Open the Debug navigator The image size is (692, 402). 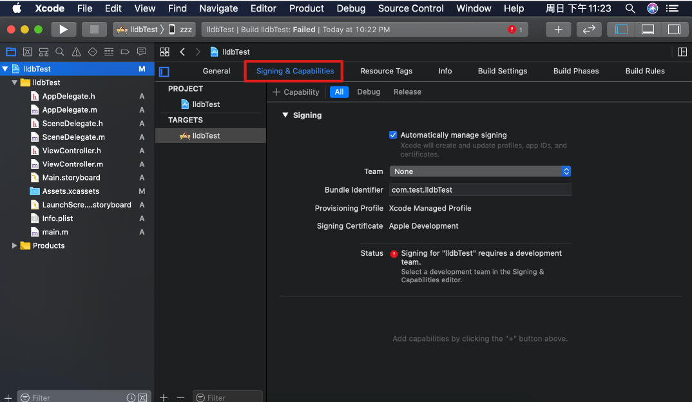tap(109, 52)
